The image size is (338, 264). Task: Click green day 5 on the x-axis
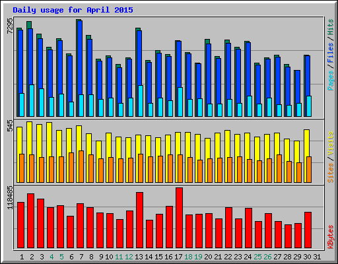pyautogui.click(x=61, y=257)
